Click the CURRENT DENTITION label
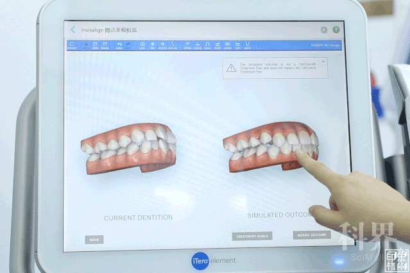The height and width of the screenshot is (273, 410). coord(138,218)
